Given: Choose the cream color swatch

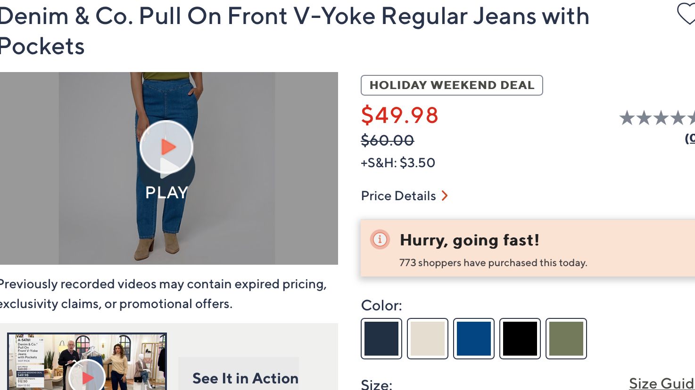Looking at the screenshot, I should point(428,338).
